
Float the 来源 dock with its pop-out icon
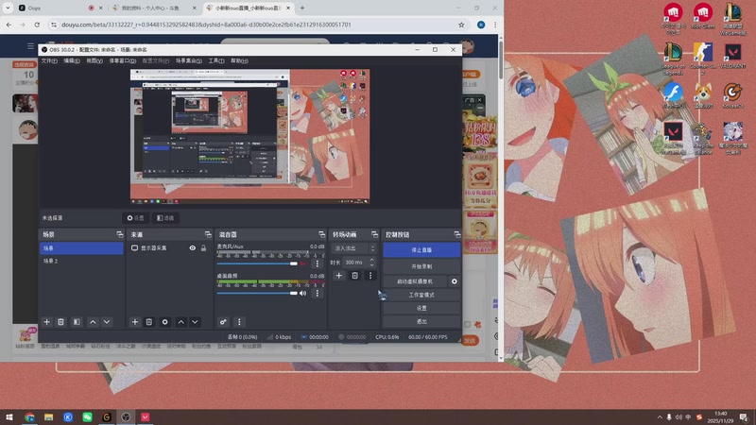coord(208,234)
